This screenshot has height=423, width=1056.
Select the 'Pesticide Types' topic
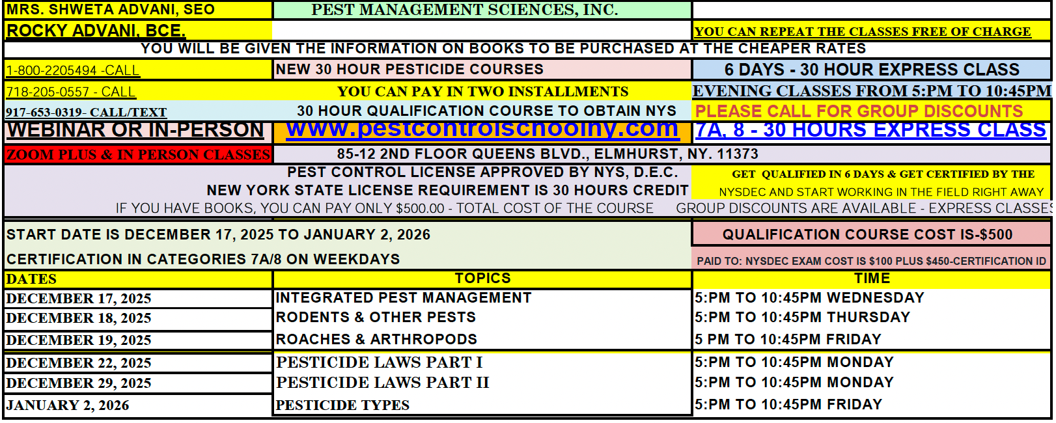[342, 405]
